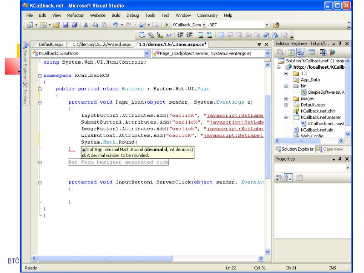The height and width of the screenshot is (273, 364).
Task: Collapse the namespace KCallbackCS code block
Action: 40,76
